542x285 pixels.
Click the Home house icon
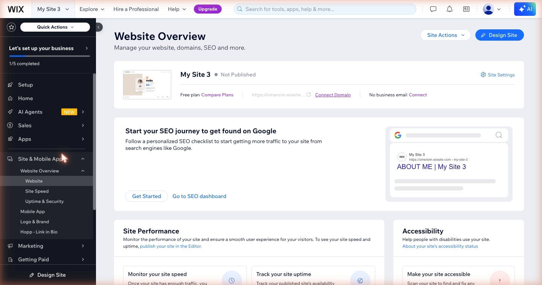pos(11,98)
